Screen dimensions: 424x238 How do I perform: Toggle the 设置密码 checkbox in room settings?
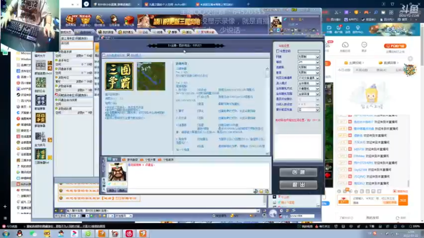click(278, 51)
